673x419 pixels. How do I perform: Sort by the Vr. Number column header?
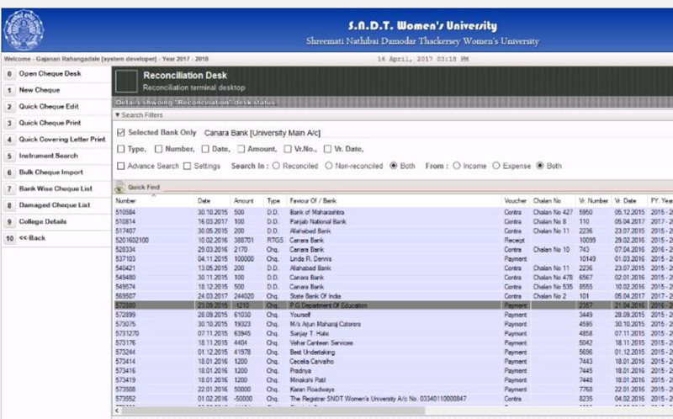[594, 201]
